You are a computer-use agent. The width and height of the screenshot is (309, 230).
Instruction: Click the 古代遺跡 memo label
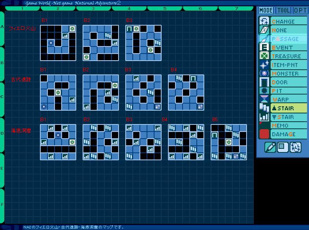point(21,79)
